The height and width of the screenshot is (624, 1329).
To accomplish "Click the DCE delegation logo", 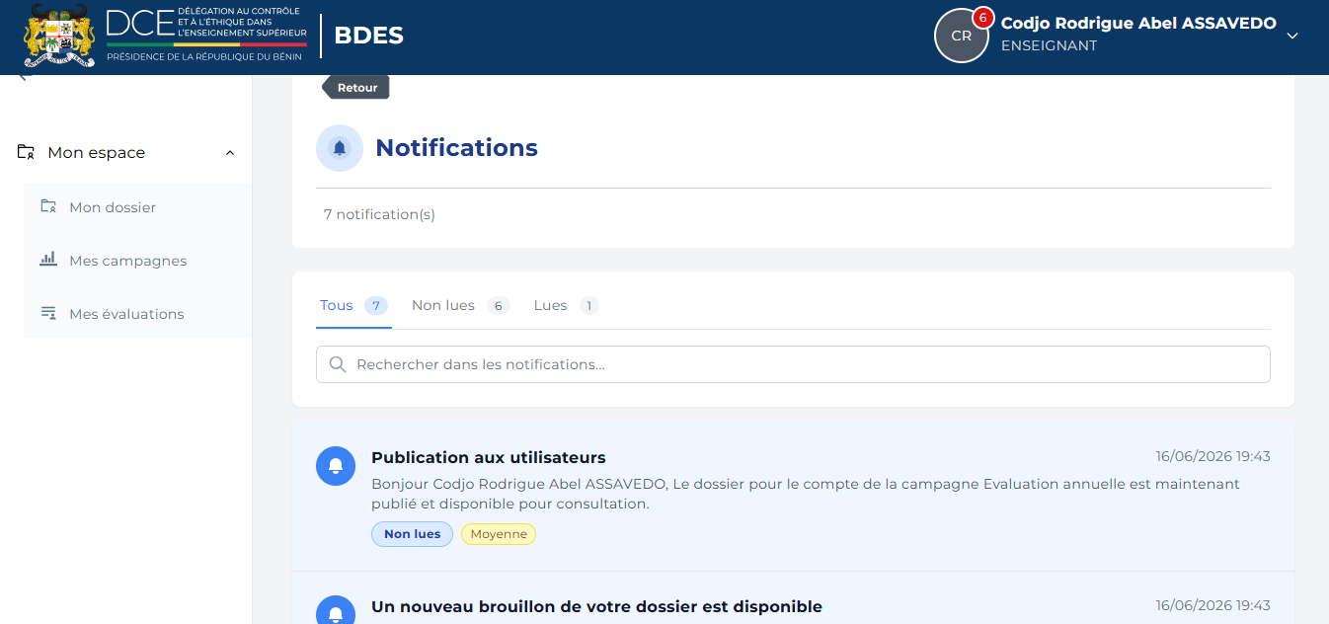I will (x=205, y=34).
